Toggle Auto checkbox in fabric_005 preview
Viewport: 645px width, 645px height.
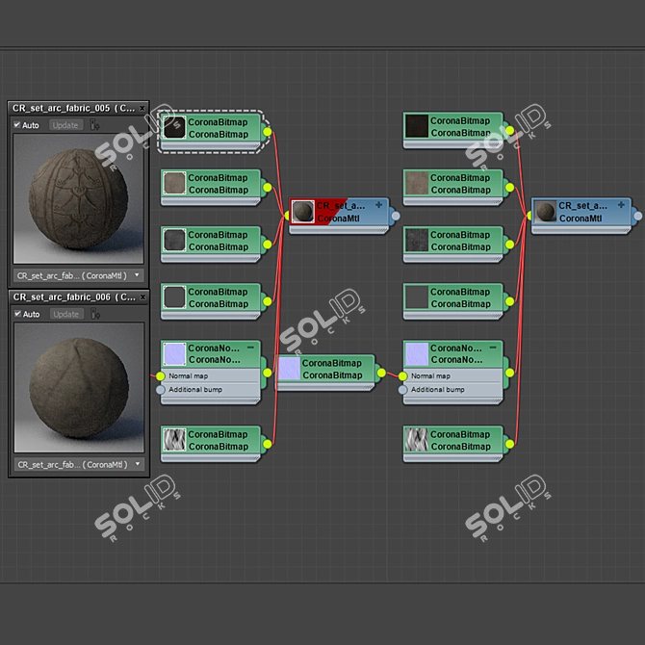pos(17,125)
